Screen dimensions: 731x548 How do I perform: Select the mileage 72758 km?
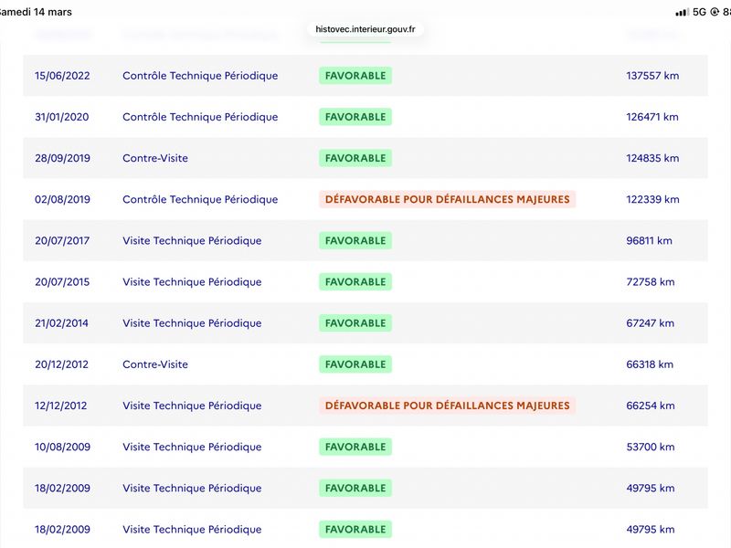[651, 282]
